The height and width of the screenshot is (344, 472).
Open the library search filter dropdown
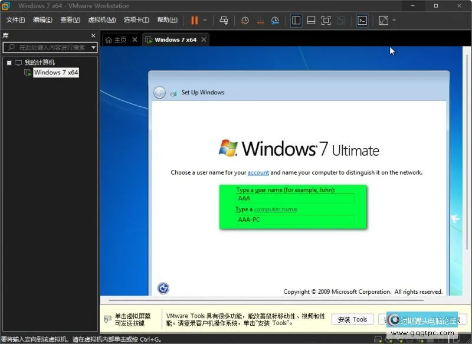pyautogui.click(x=93, y=47)
